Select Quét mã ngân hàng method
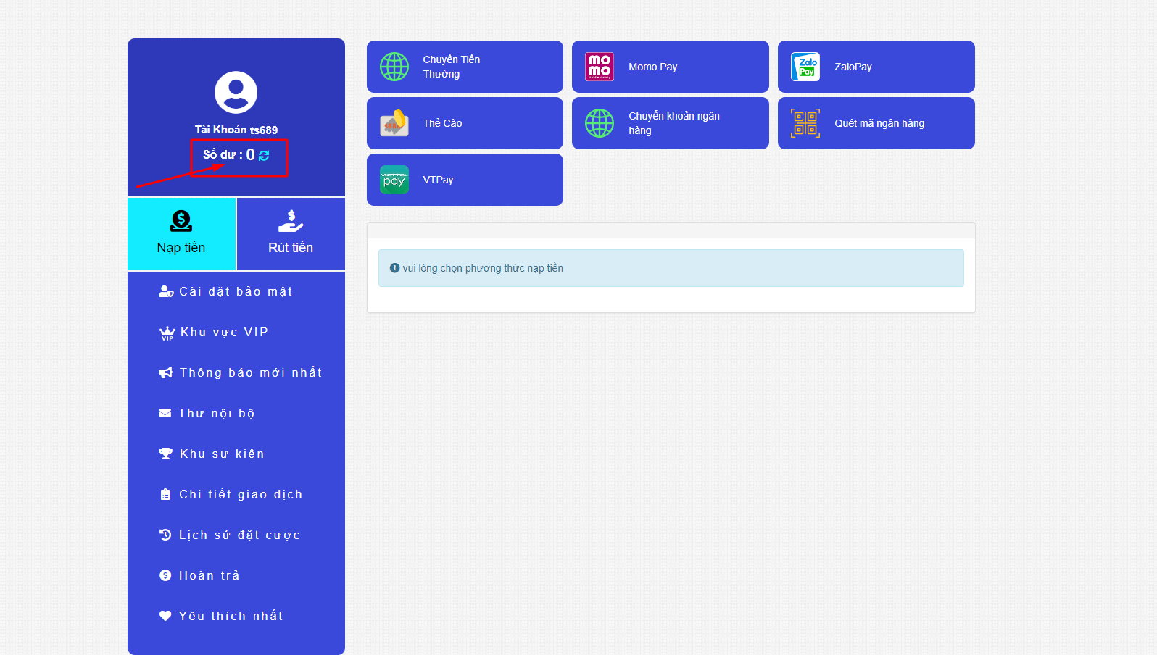Viewport: 1157px width, 655px height. click(x=876, y=123)
